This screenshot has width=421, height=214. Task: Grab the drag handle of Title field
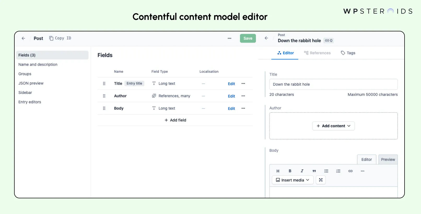(x=104, y=83)
